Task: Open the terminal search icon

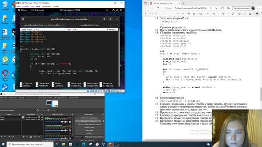Action: pos(104,19)
